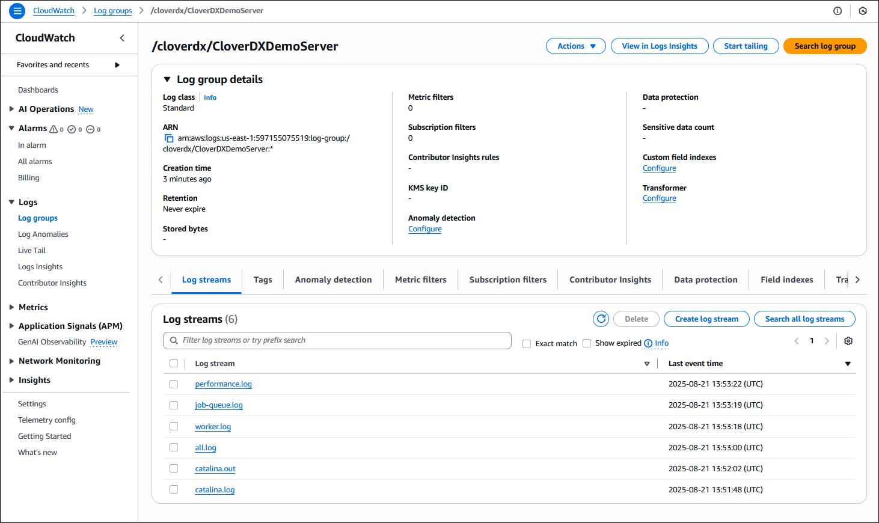
Task: Click the magnifier icon in the filter field
Action: [x=173, y=340]
